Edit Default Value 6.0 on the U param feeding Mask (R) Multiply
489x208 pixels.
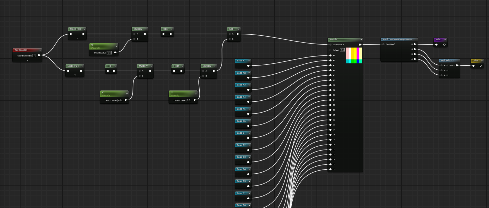point(109,52)
